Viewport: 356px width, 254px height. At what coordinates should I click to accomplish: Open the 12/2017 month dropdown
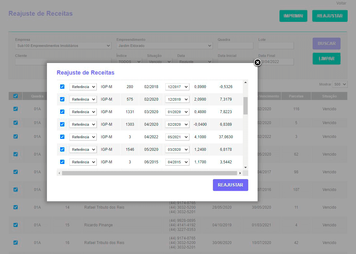point(177,87)
